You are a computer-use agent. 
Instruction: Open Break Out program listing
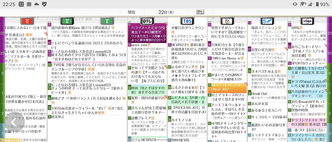point(267,96)
